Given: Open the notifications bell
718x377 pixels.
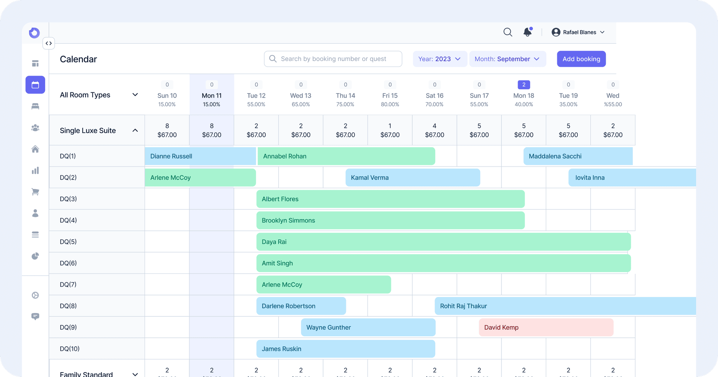Looking at the screenshot, I should [528, 32].
